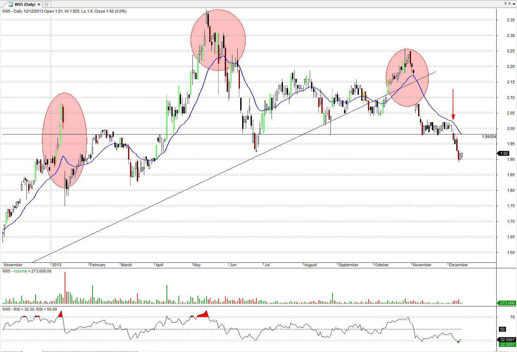Click the green 273,000 volume tag
This screenshot has height=352, width=517.
click(x=507, y=303)
